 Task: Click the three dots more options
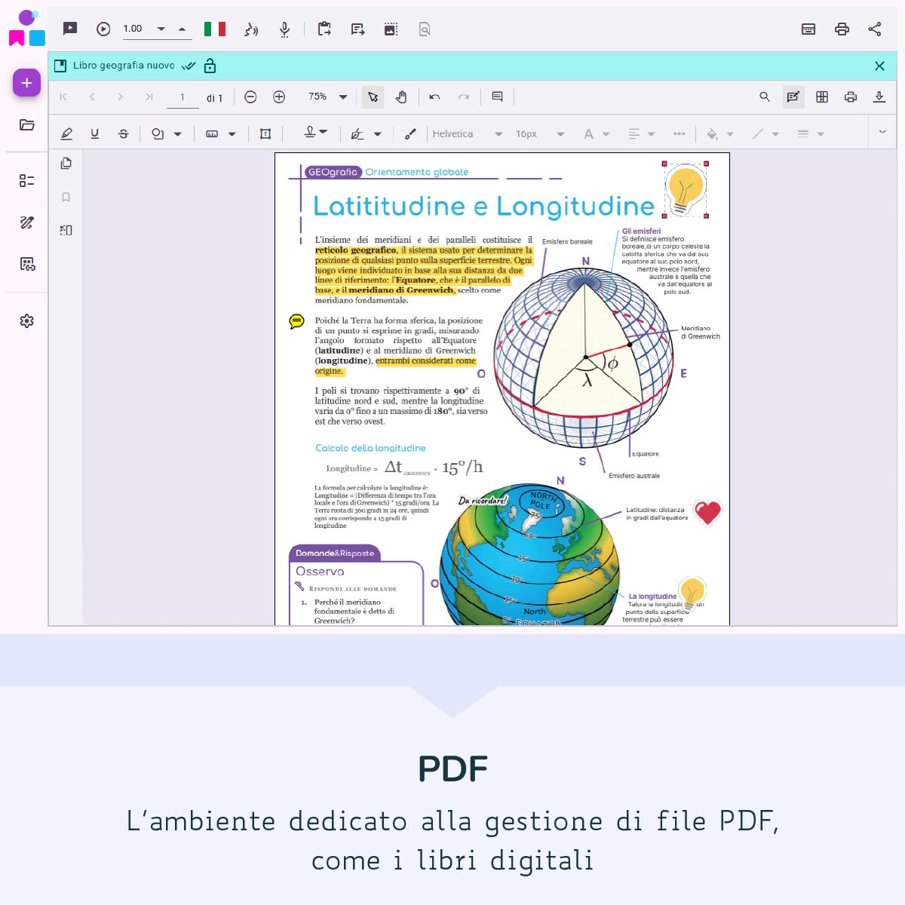680,133
